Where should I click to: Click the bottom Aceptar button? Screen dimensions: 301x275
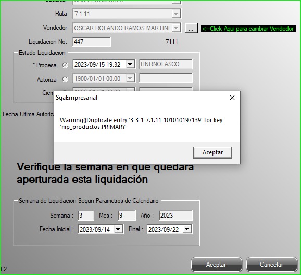click(217, 265)
